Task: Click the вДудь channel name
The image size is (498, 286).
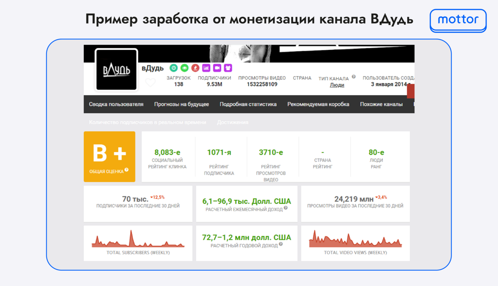Action: click(x=153, y=68)
